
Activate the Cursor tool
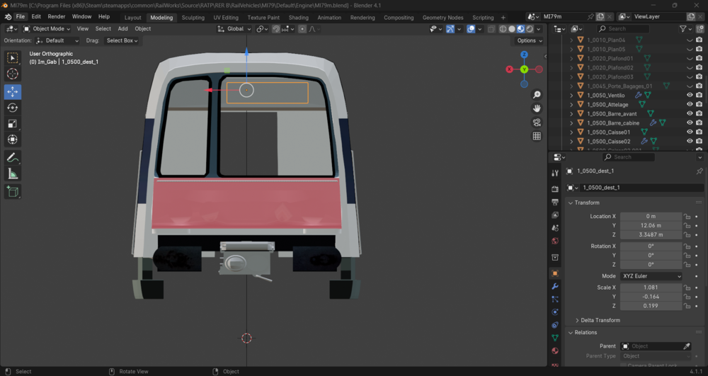click(12, 74)
